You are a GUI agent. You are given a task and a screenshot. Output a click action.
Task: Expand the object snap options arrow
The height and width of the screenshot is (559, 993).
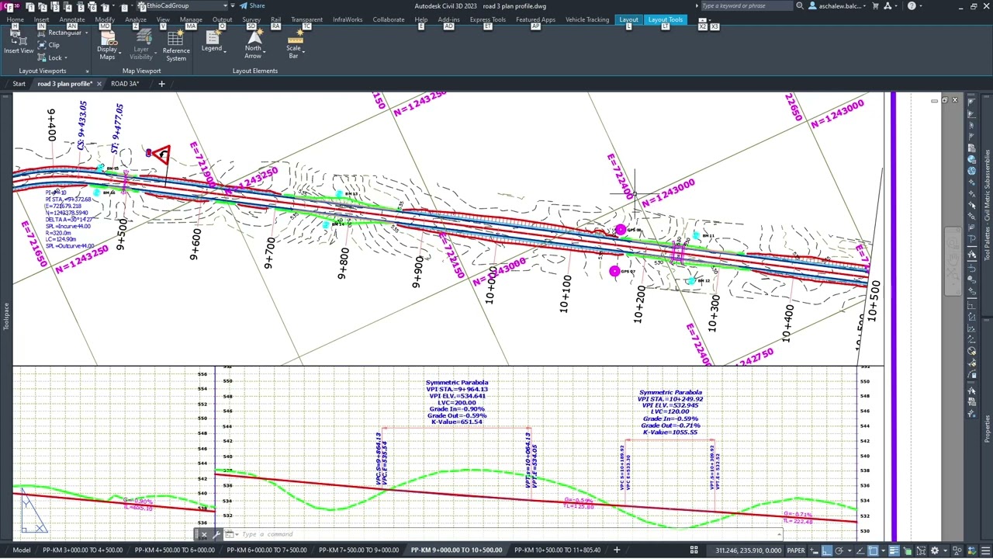pyautogui.click(x=882, y=550)
